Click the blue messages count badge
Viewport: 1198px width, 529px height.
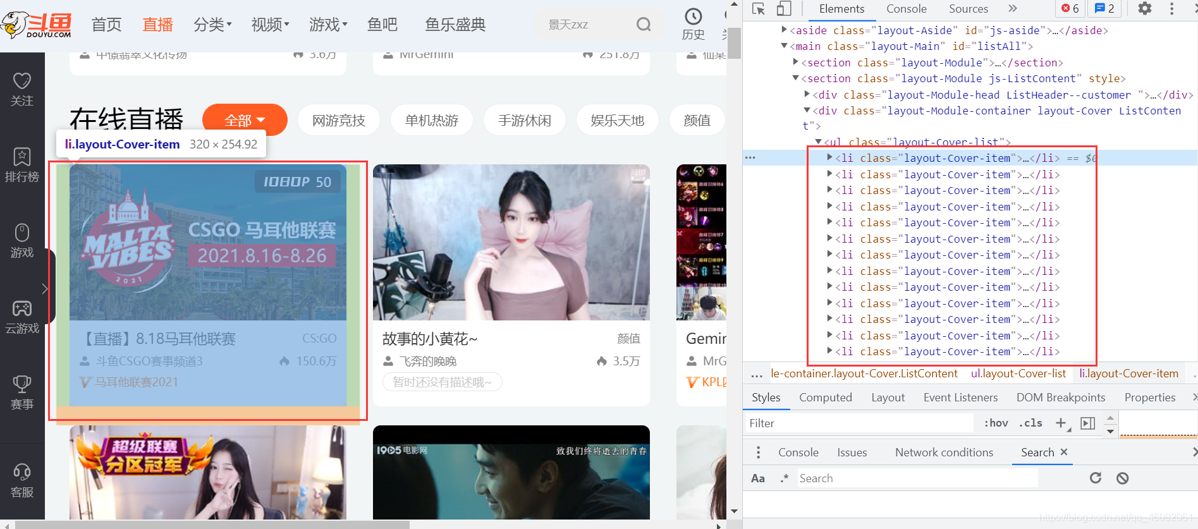[x=1104, y=9]
